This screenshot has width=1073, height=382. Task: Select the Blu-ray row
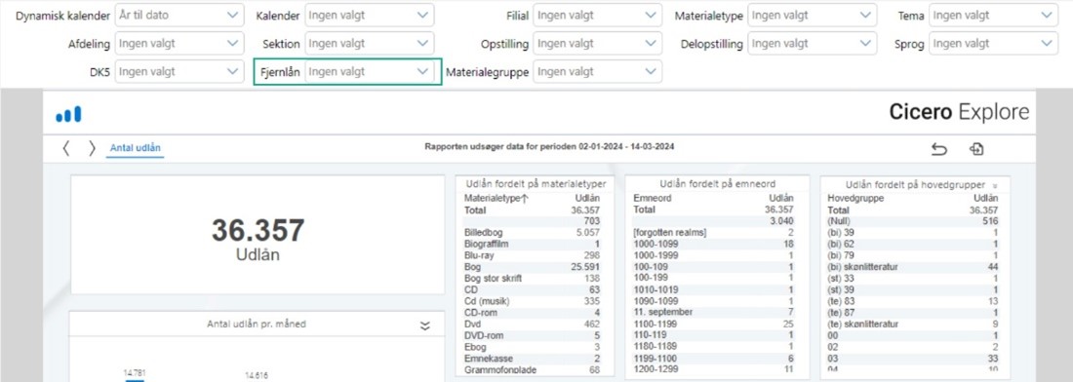(x=532, y=255)
